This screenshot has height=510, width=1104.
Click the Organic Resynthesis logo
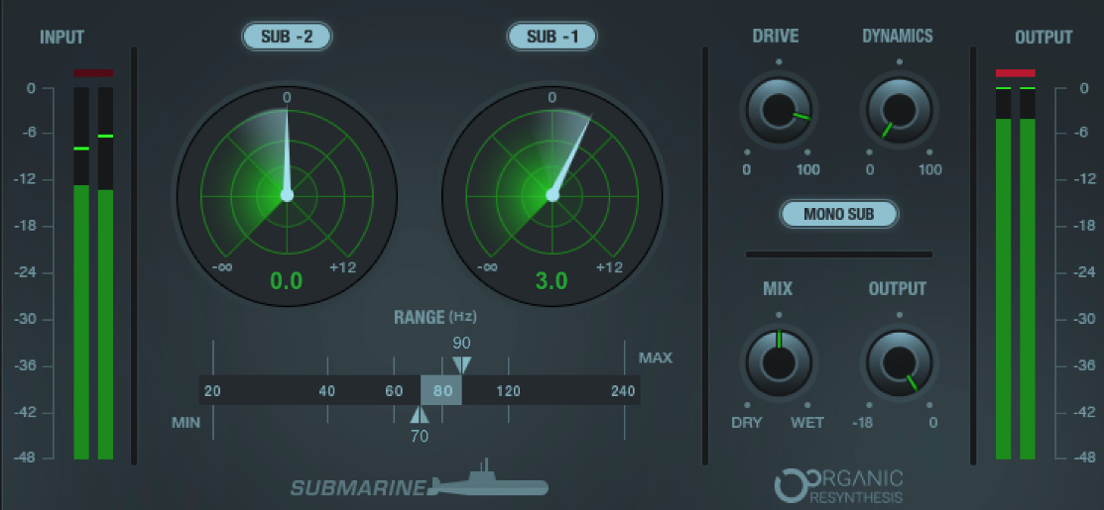pos(839,484)
